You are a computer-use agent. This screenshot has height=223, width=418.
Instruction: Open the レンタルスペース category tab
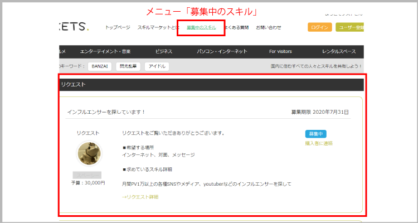[340, 51]
